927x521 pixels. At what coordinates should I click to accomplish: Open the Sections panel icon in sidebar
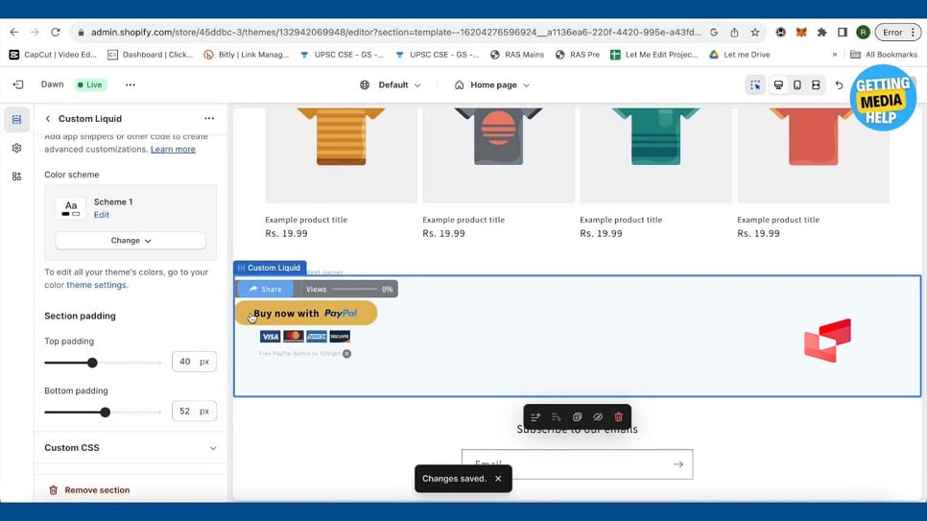click(x=16, y=120)
